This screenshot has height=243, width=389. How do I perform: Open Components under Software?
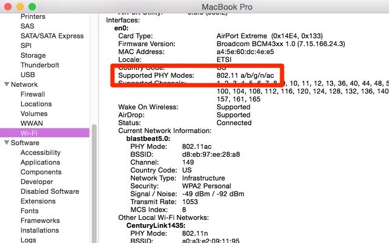[41, 172]
